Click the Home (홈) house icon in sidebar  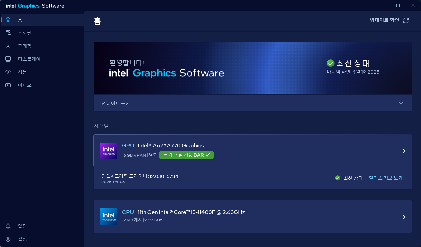[x=8, y=20]
